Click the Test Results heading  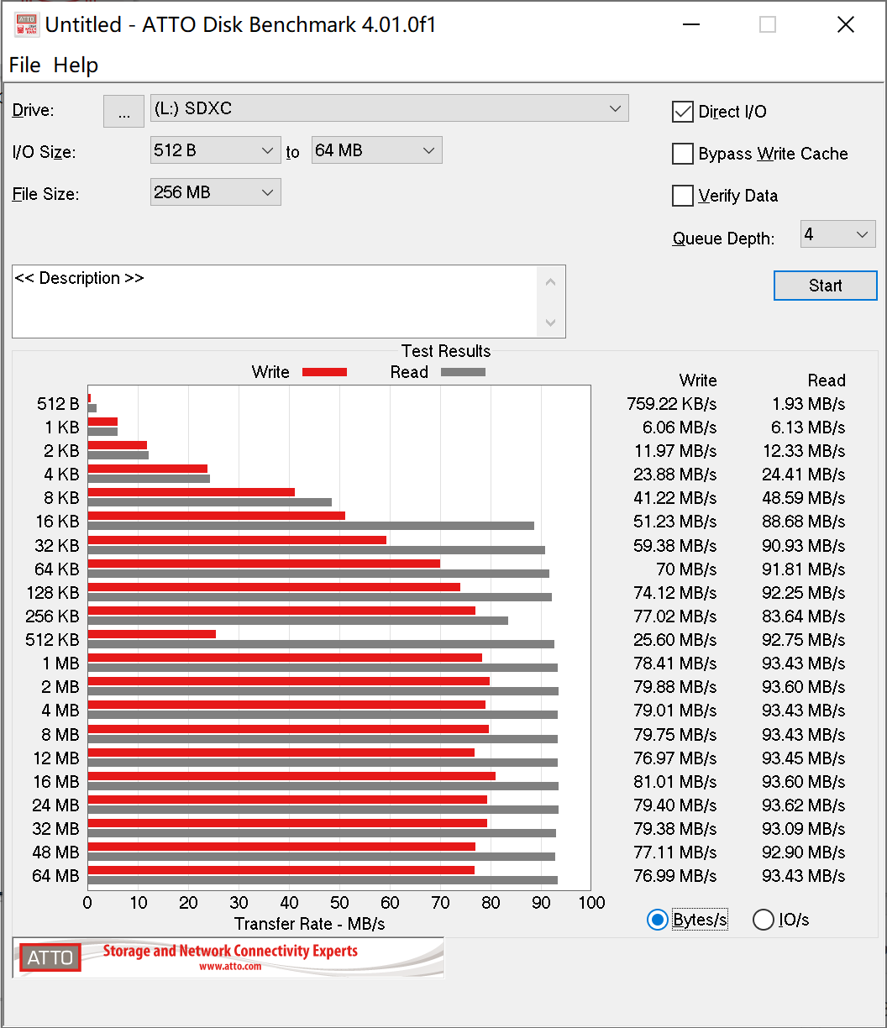[446, 351]
